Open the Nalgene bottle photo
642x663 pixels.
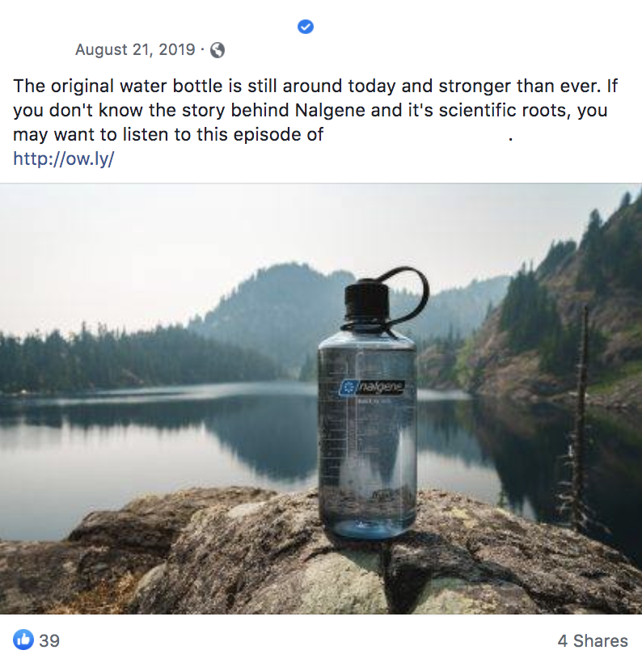(x=321, y=399)
